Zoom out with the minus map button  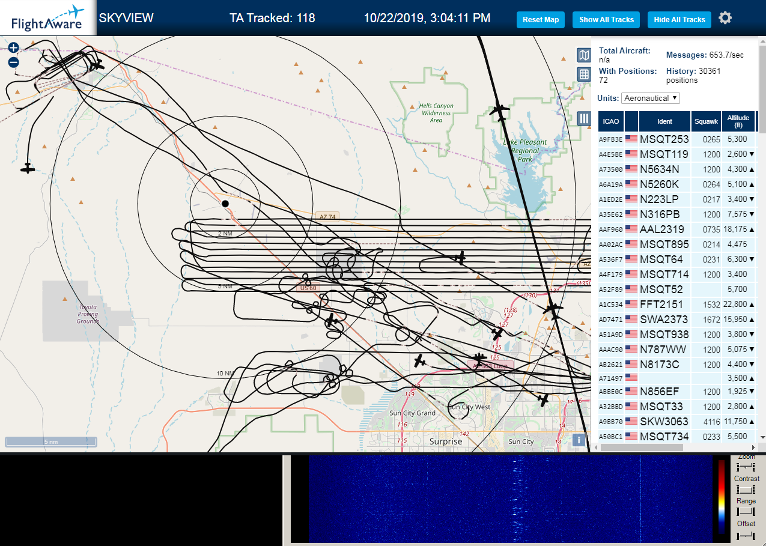click(13, 62)
